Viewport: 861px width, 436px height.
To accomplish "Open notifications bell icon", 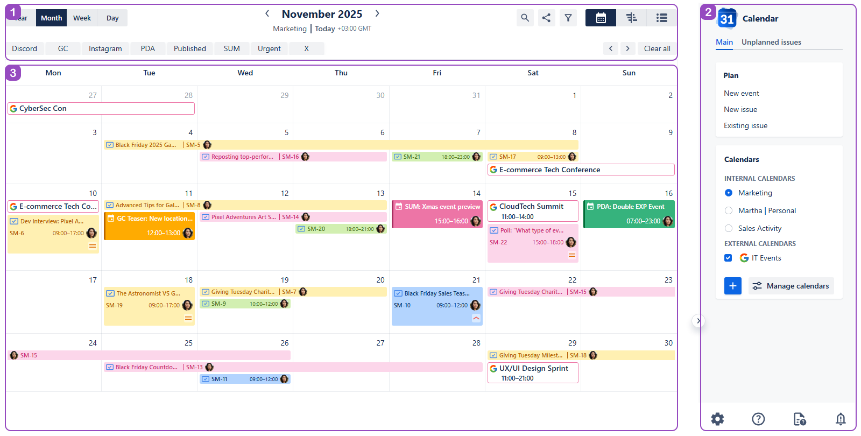I will pyautogui.click(x=840, y=419).
